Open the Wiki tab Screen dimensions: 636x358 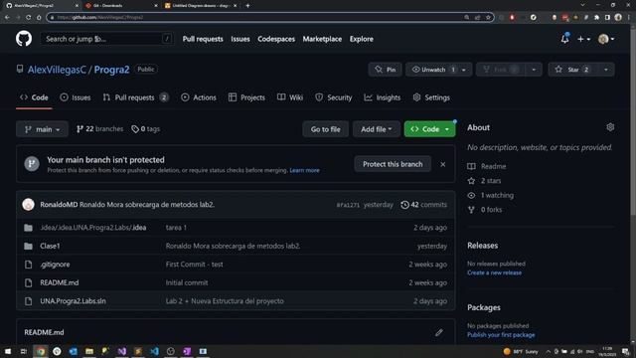pyautogui.click(x=290, y=97)
